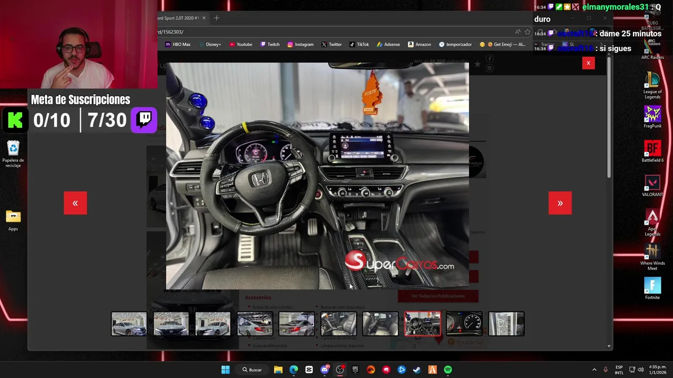Viewport: 673px width, 378px height.
Task: Open VALORANT desktop shortcut
Action: click(652, 186)
